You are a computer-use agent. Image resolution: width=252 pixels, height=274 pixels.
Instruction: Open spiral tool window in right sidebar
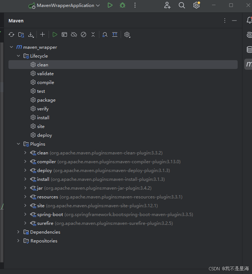(249, 34)
